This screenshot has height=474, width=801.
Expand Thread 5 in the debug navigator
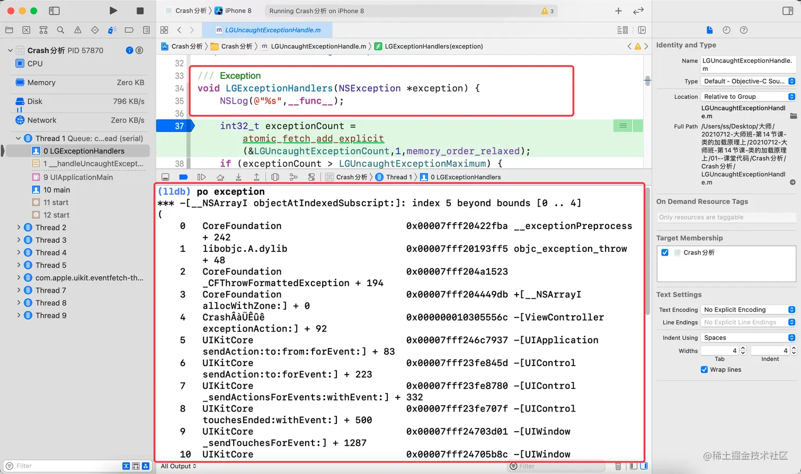click(x=19, y=265)
